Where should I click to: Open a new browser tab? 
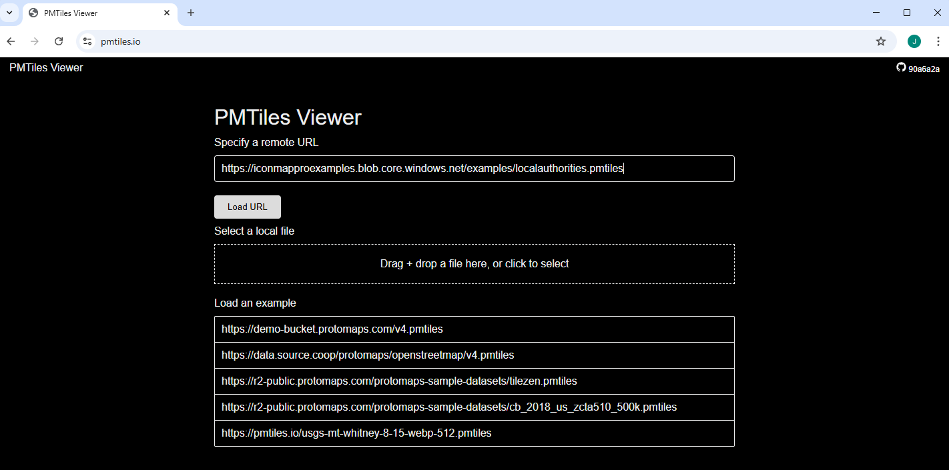click(191, 13)
